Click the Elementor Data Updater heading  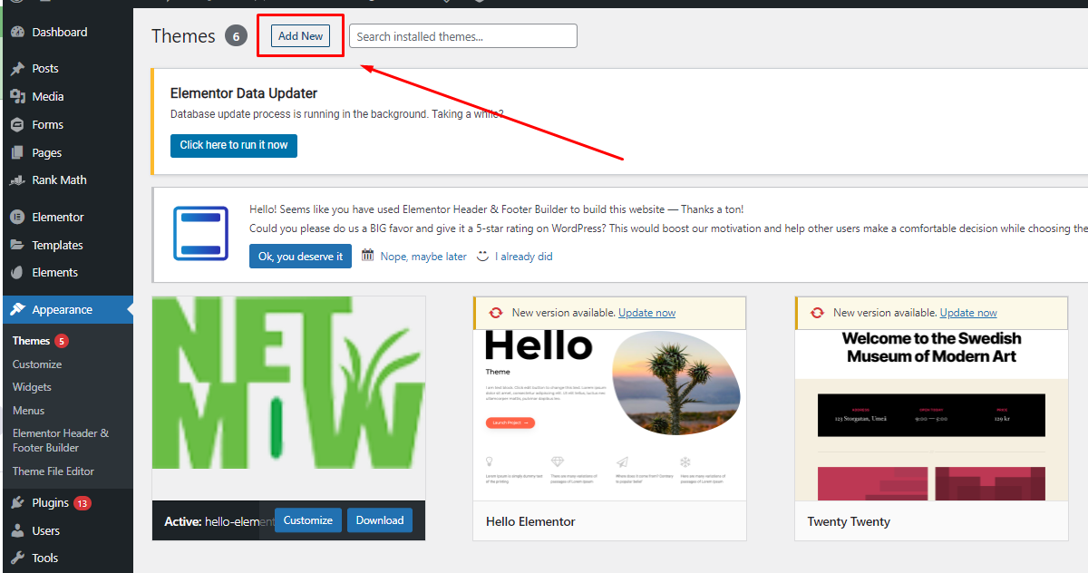pos(244,93)
